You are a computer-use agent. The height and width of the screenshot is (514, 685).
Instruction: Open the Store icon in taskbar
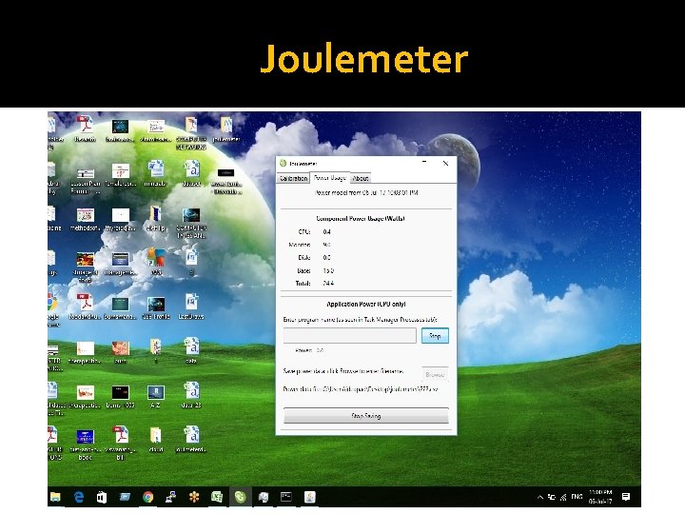tap(102, 497)
